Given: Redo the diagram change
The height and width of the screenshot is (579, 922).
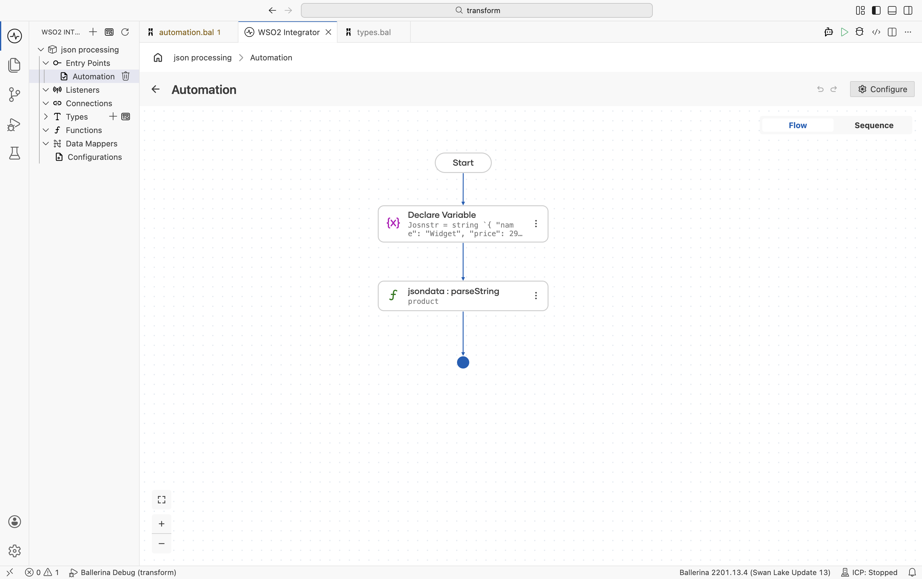Looking at the screenshot, I should coord(834,89).
